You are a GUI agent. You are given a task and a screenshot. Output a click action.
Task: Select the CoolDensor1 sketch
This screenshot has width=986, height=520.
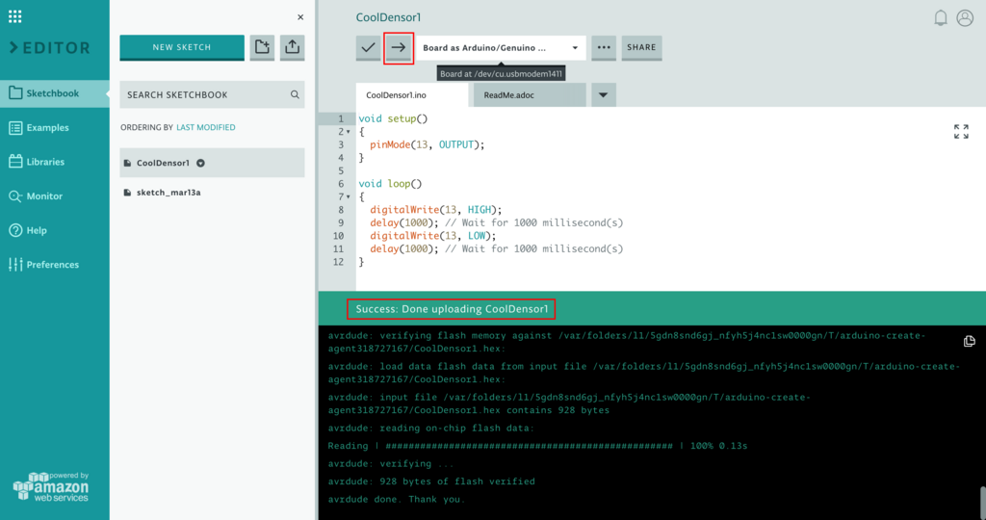[x=212, y=163]
